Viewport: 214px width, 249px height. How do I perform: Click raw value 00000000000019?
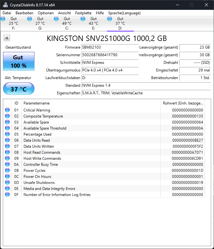[x=187, y=183]
